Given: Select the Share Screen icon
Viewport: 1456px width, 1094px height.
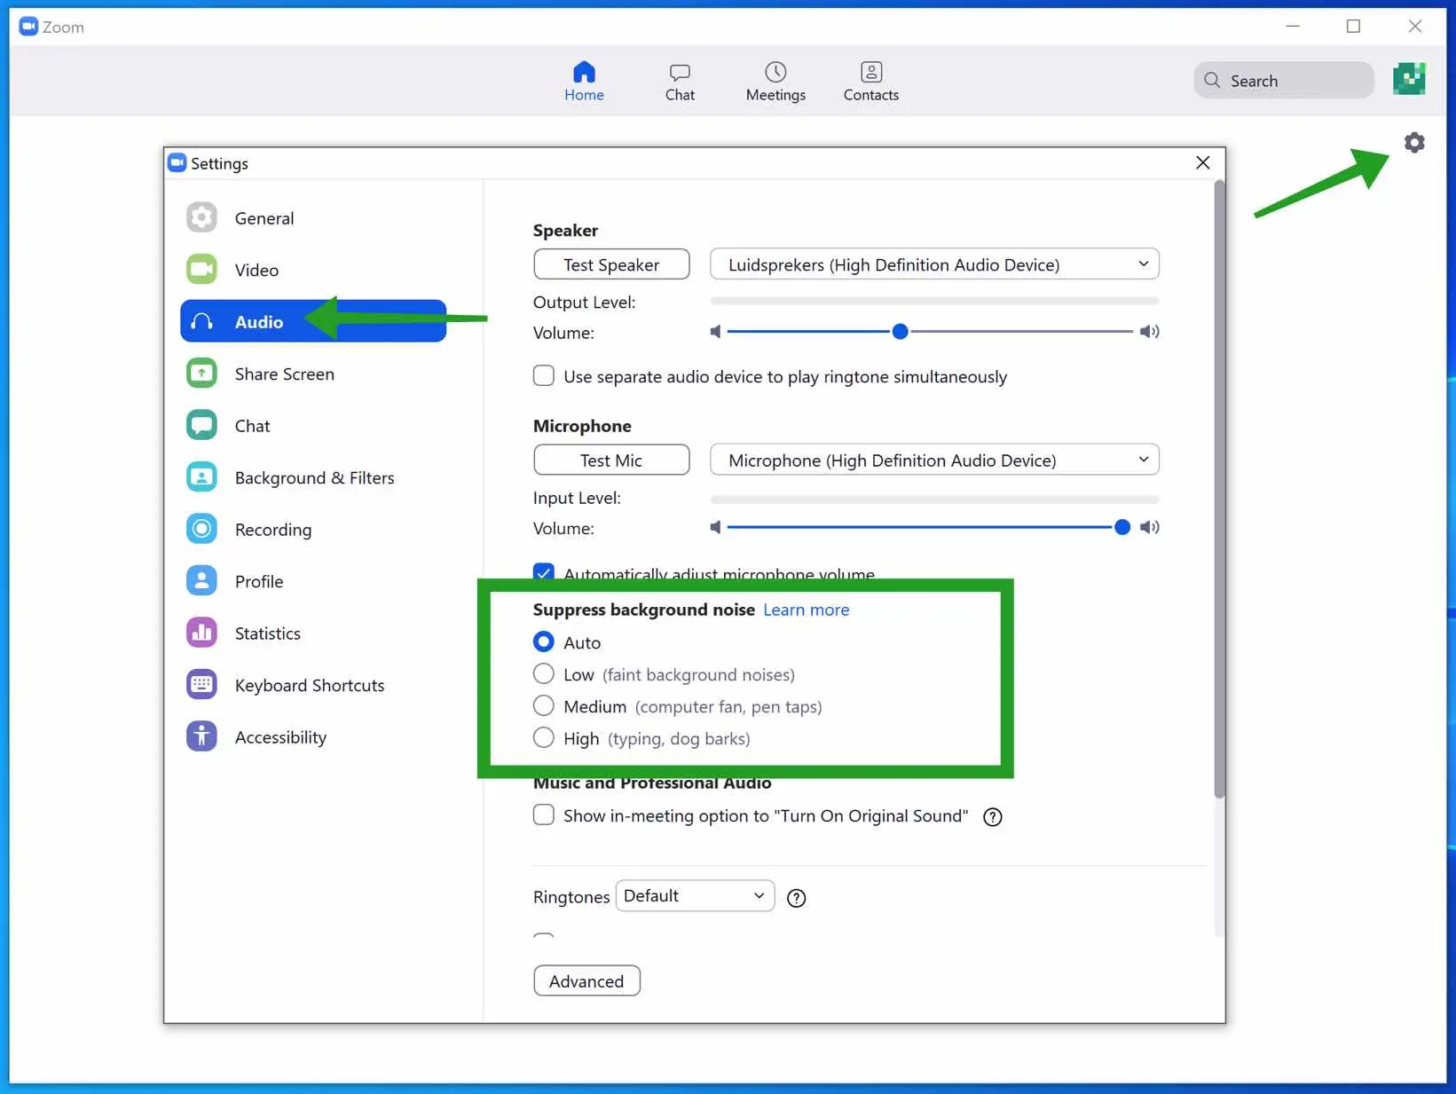Looking at the screenshot, I should [201, 373].
